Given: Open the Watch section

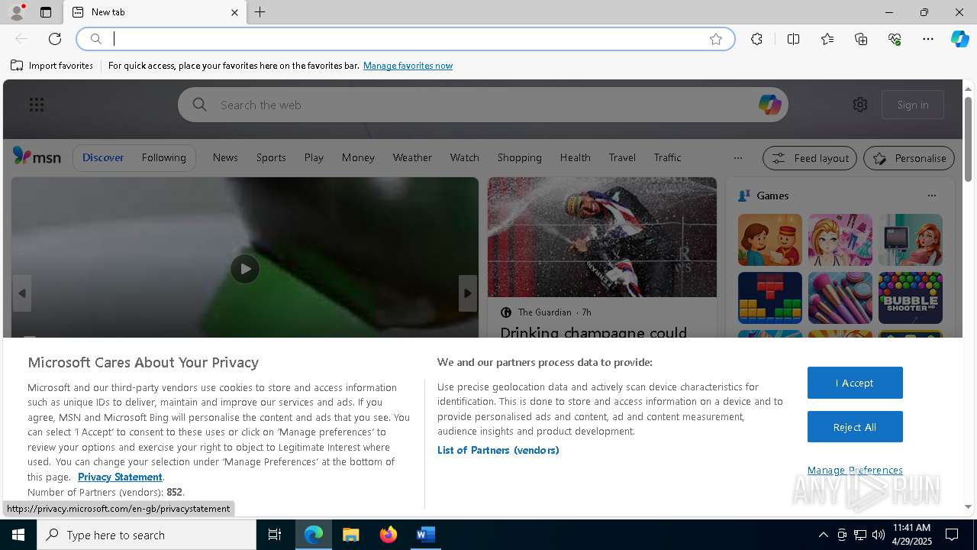Looking at the screenshot, I should click(x=464, y=157).
